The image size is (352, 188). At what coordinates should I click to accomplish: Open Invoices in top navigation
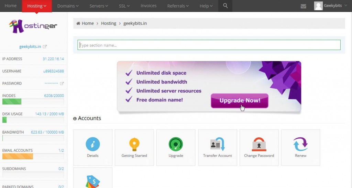pyautogui.click(x=148, y=6)
